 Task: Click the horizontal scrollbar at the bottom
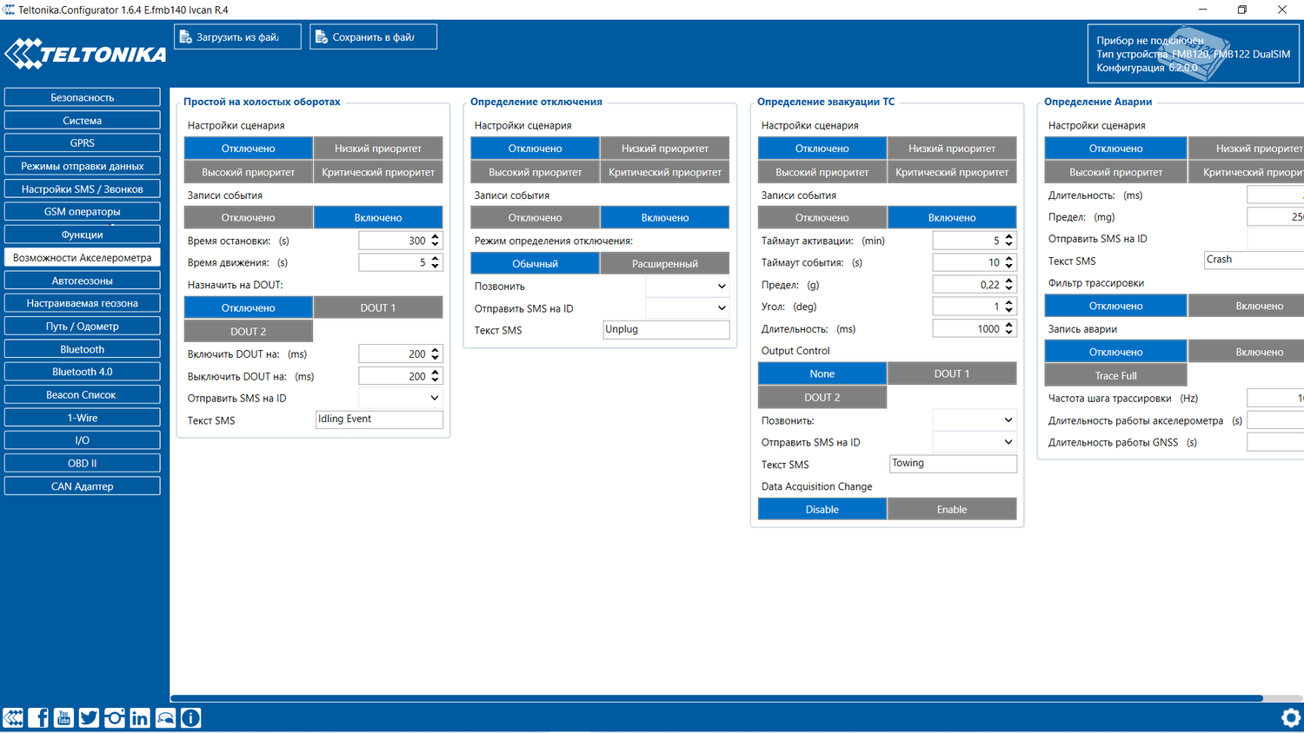click(x=716, y=698)
